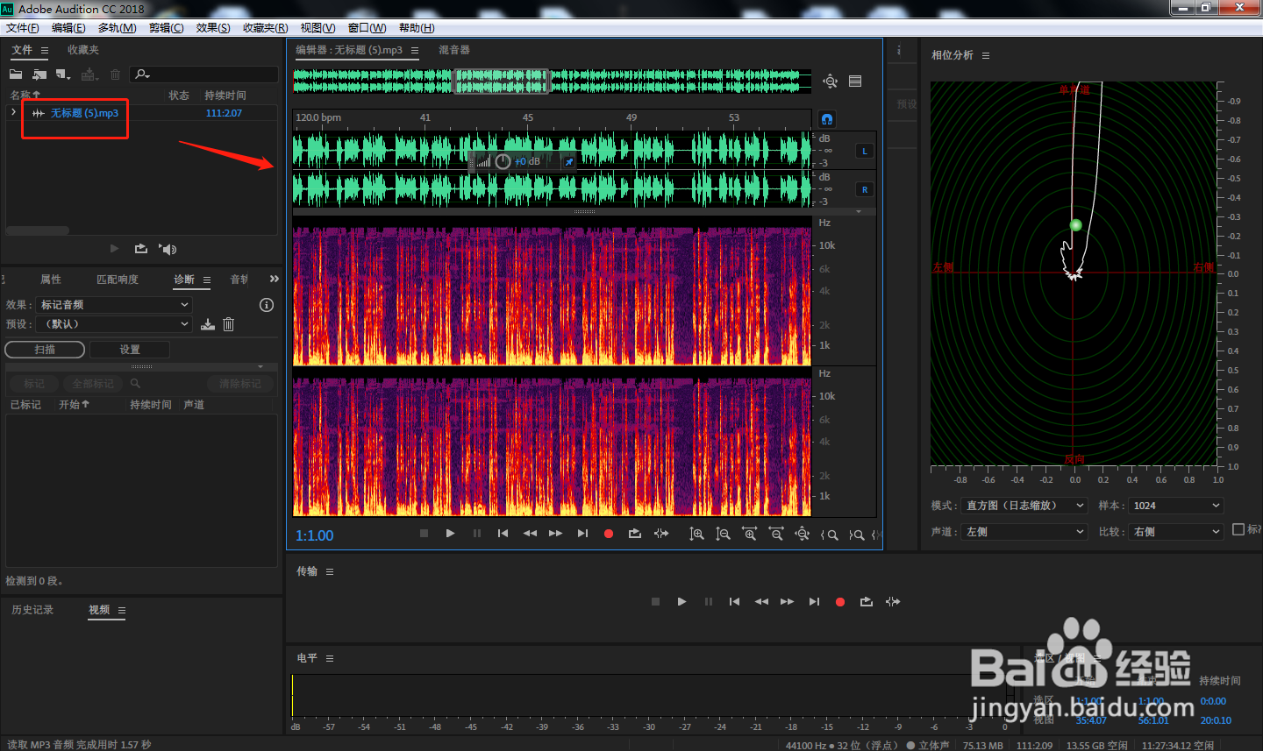Click the 扫描 button
This screenshot has height=751, width=1263.
point(45,350)
